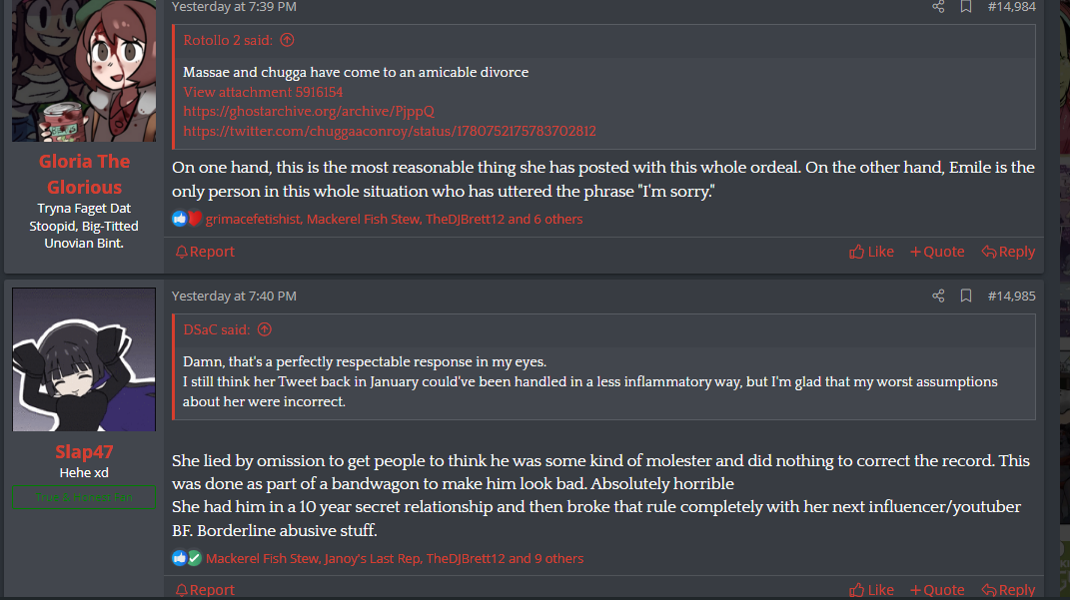Click share icon on post #14,984
1070x600 pixels.
click(x=938, y=7)
